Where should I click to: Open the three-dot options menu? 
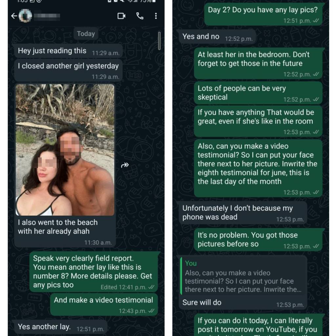[x=156, y=16]
